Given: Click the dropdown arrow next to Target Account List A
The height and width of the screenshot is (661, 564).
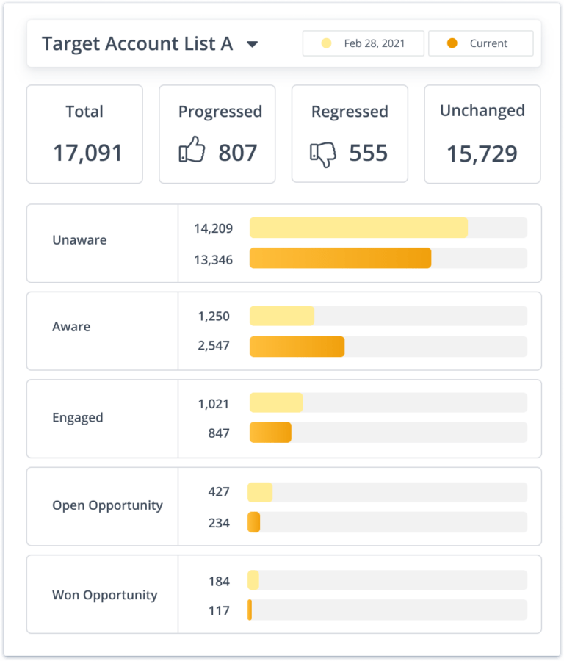Looking at the screenshot, I should pos(252,44).
